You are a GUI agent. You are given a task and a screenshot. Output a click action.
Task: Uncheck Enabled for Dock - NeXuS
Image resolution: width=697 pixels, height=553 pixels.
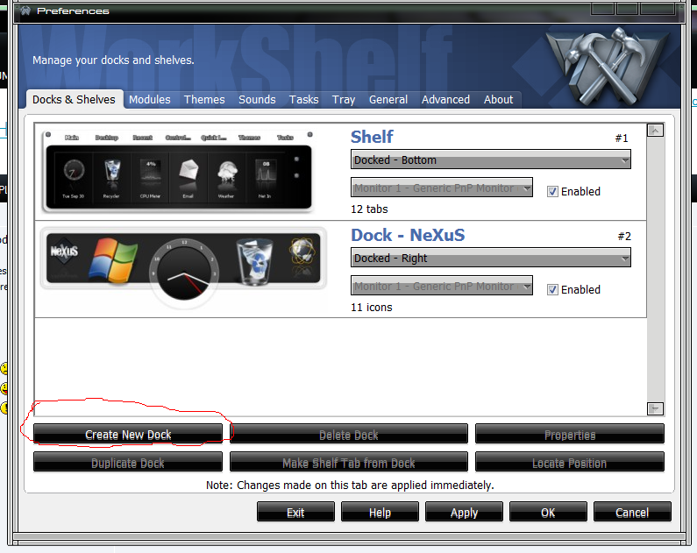pos(552,289)
